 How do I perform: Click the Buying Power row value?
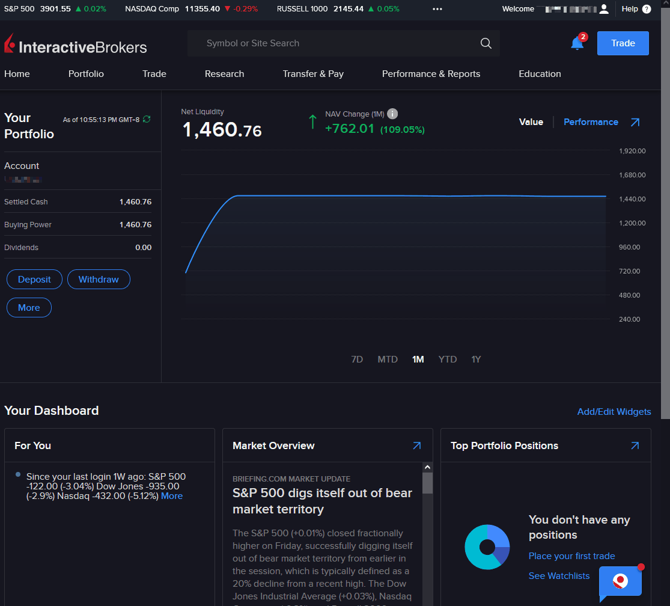(135, 225)
